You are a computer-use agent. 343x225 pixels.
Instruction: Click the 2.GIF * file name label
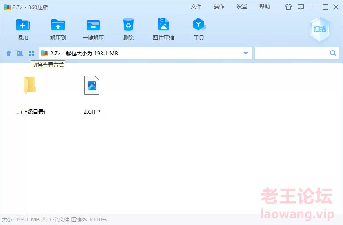(x=92, y=112)
